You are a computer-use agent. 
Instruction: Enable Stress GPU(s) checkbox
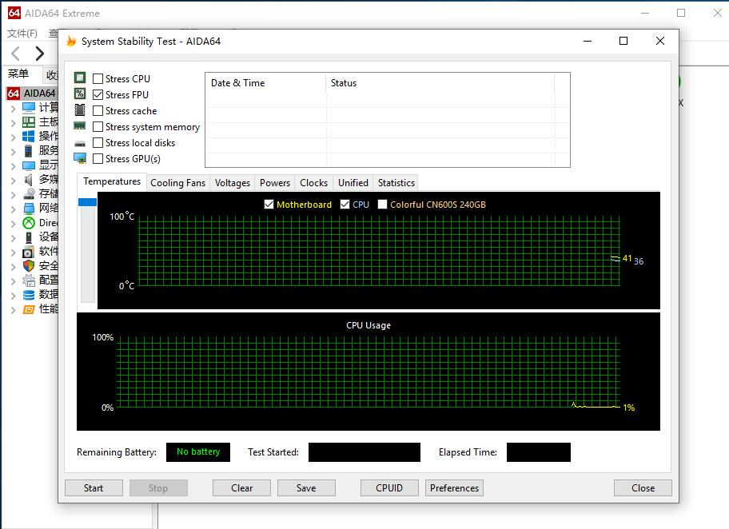[98, 158]
